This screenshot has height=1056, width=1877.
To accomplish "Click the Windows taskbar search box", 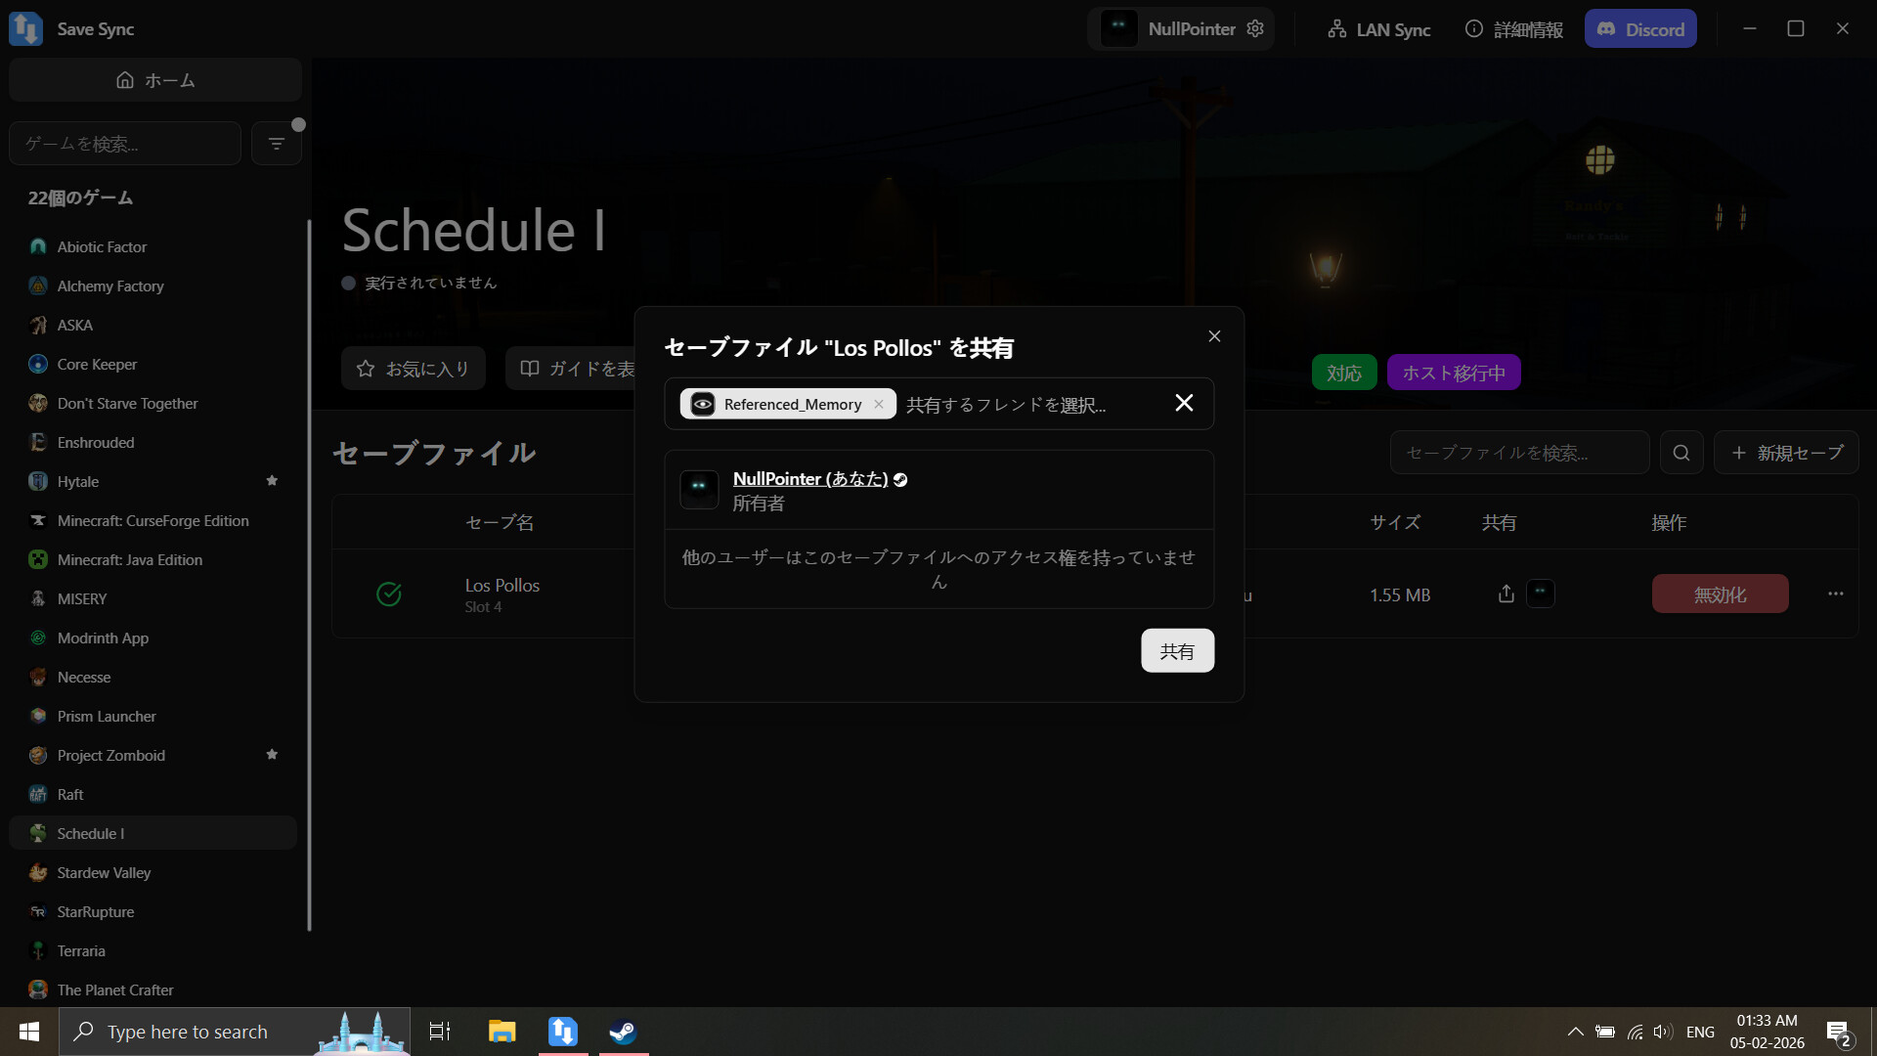I will (x=235, y=1032).
